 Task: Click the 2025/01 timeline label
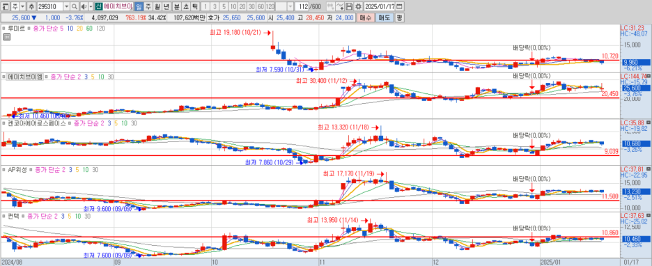[x=550, y=263]
